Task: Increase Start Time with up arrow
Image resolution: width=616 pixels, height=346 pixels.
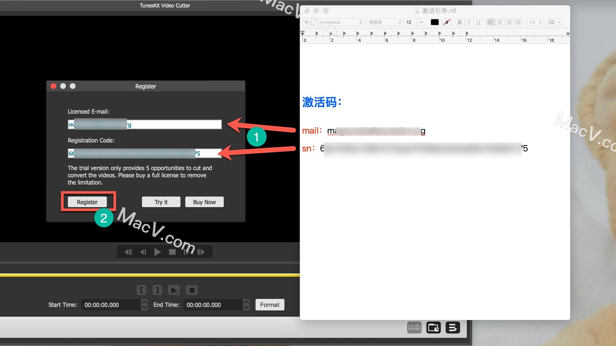Action: point(144,302)
